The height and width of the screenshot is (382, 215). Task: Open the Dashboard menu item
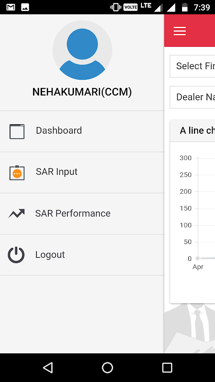[82, 131]
